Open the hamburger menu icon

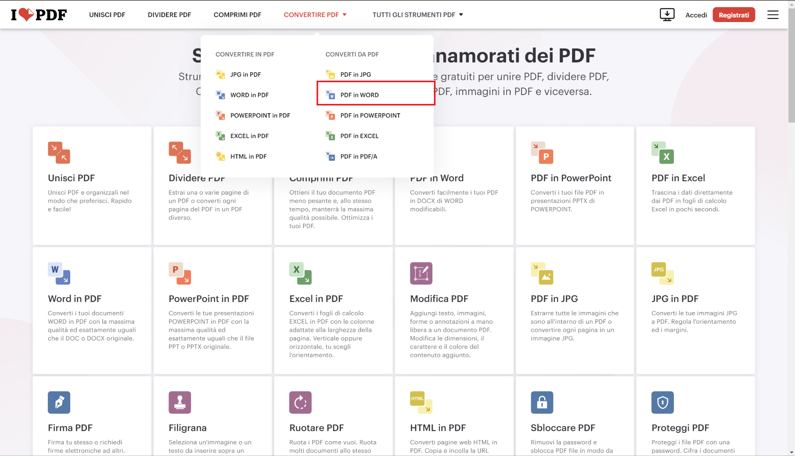772,15
